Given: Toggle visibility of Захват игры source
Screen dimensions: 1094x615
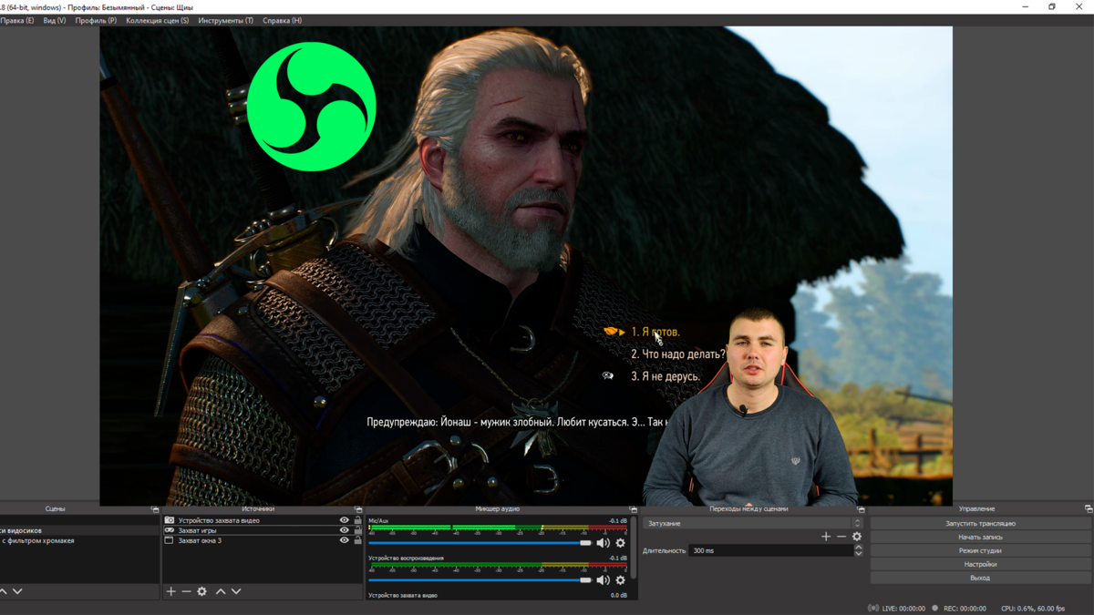Looking at the screenshot, I should pyautogui.click(x=345, y=530).
